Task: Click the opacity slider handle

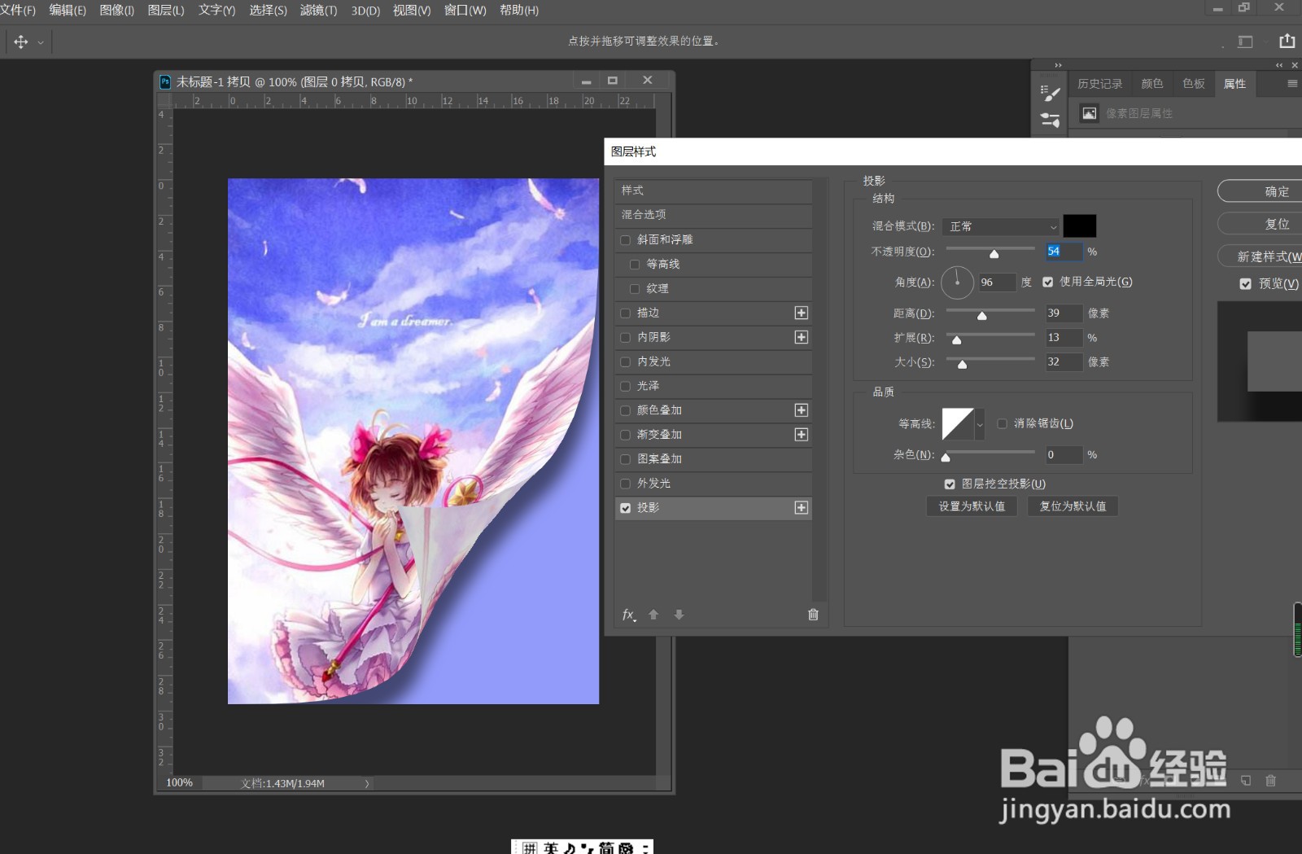Action: [994, 254]
